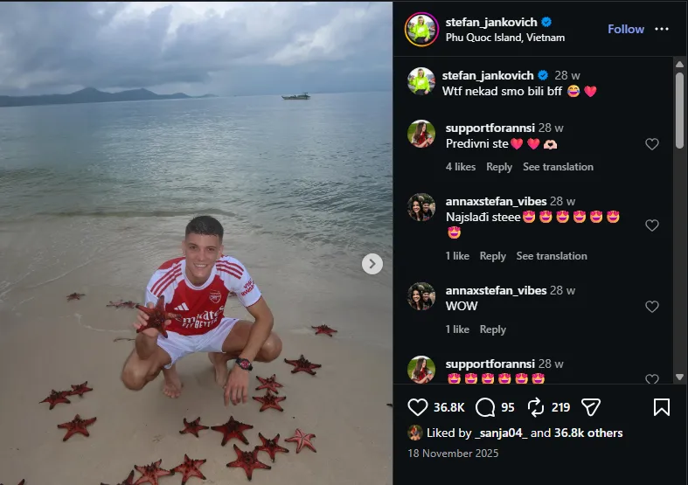Like the post with the heart icon

(x=417, y=407)
